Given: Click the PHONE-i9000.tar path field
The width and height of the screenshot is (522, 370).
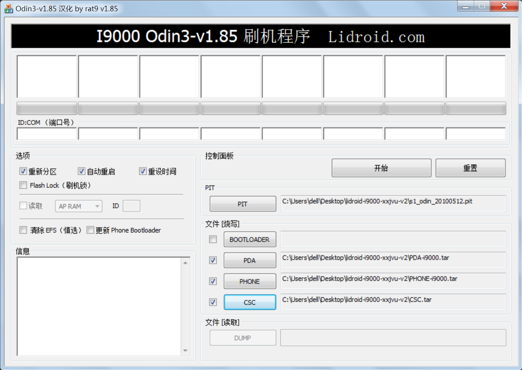Looking at the screenshot, I should tap(393, 281).
